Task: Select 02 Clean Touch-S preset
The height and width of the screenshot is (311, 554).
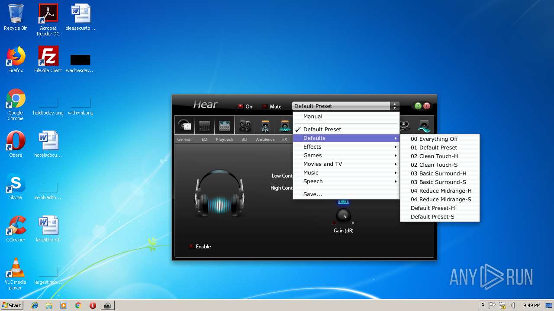Action: tap(440, 165)
